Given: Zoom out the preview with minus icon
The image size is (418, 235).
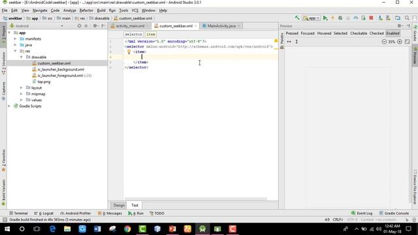Looking at the screenshot, I should point(384,42).
